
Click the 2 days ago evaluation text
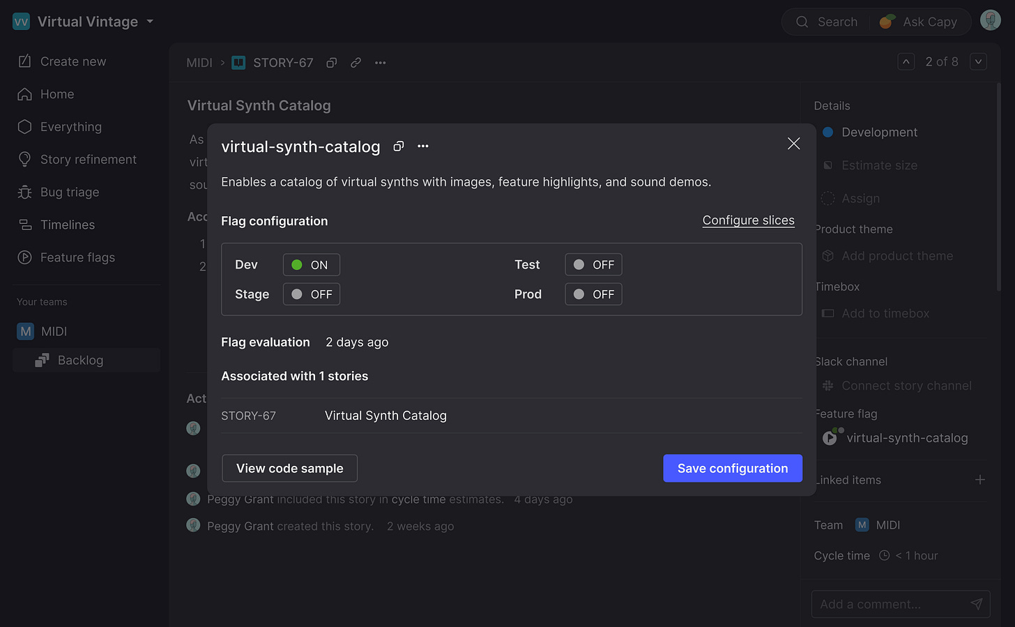[357, 342]
